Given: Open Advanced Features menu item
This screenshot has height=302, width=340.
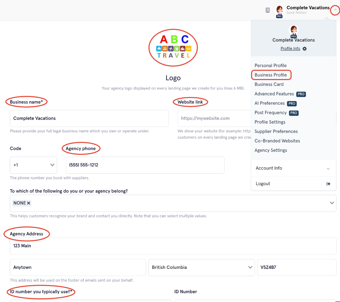Looking at the screenshot, I should point(274,94).
